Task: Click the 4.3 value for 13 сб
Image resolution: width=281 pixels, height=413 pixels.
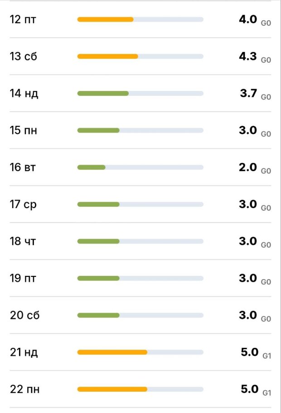Action: click(248, 57)
